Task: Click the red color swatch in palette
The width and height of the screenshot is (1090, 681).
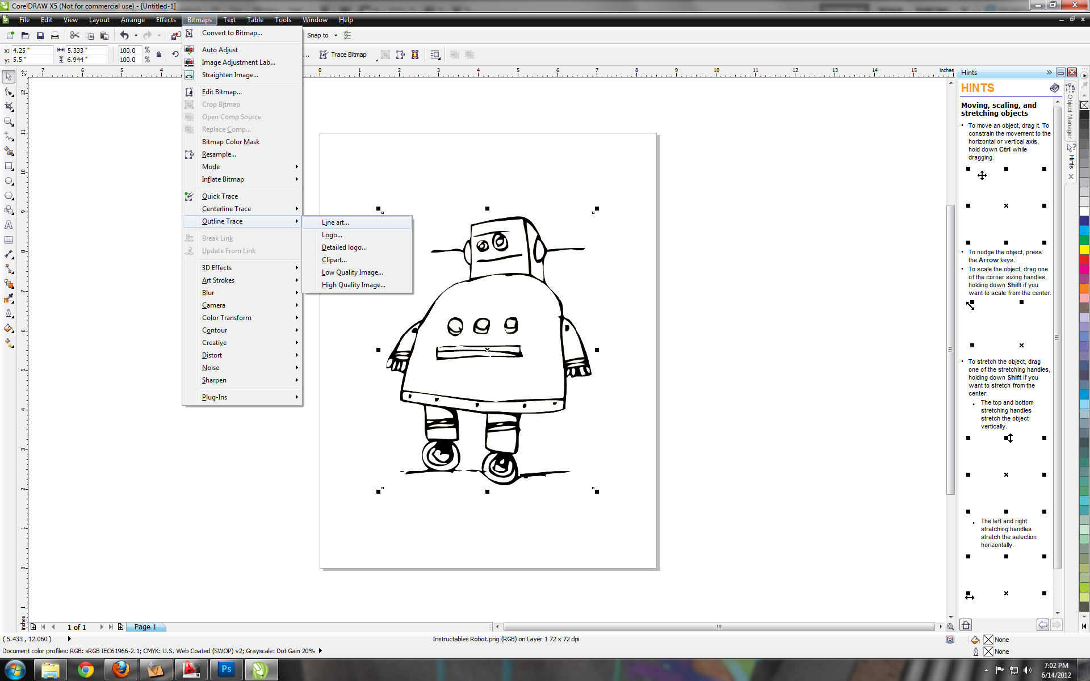Action: click(1084, 259)
